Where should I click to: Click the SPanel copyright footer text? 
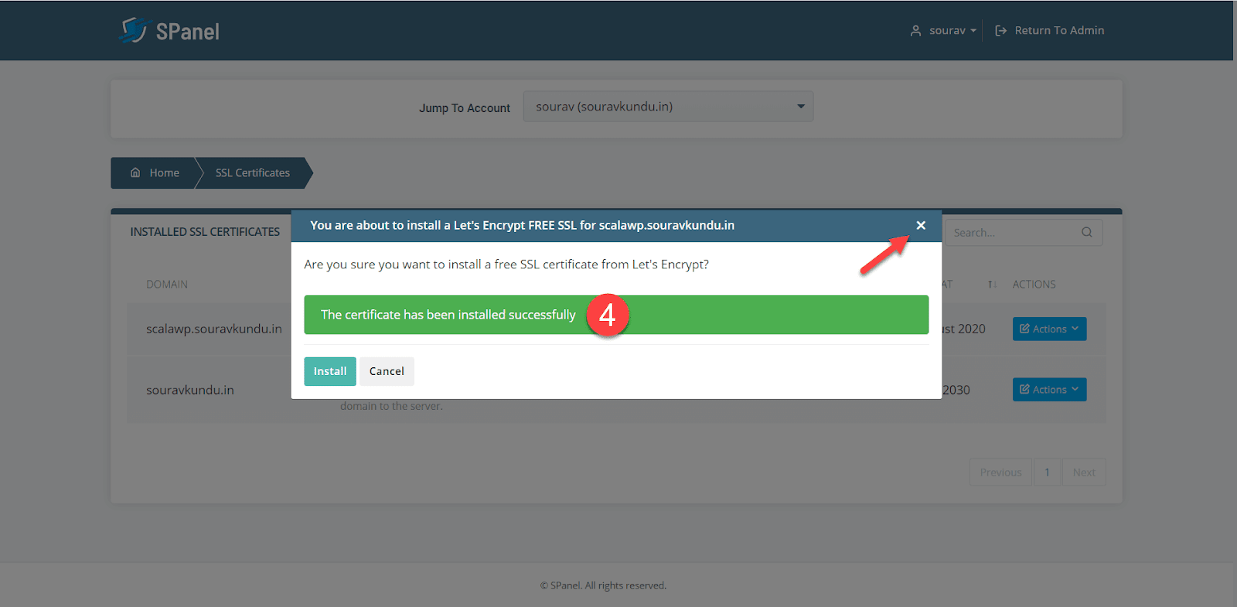pos(603,585)
